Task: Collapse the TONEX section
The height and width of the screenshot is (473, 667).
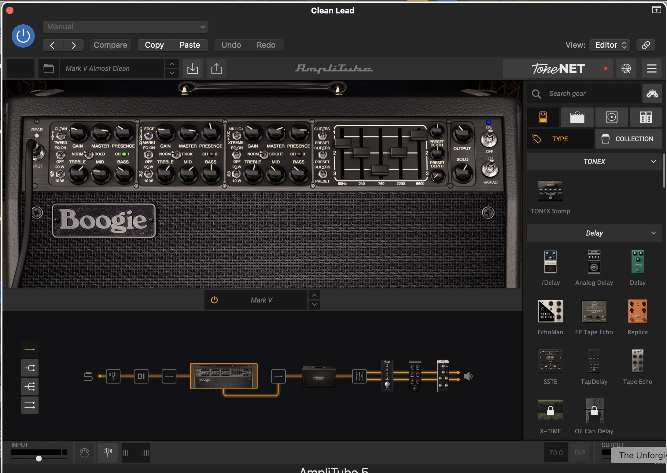Action: click(x=594, y=162)
